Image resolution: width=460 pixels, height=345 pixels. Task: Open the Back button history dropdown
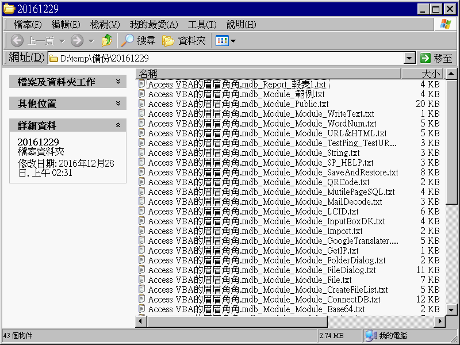(x=62, y=41)
